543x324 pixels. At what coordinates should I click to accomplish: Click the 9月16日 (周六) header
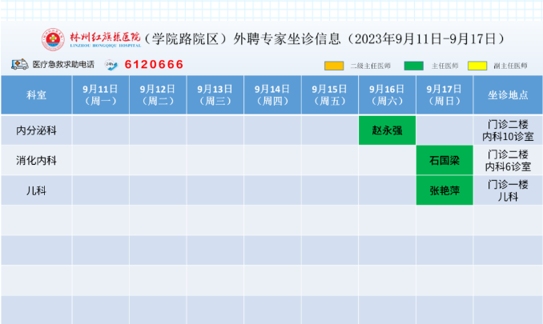387,94
